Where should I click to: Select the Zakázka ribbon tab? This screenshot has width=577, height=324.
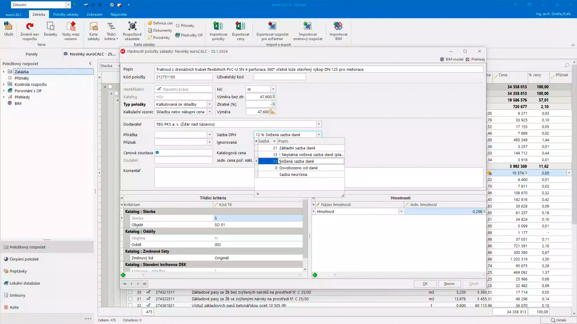pyautogui.click(x=39, y=15)
